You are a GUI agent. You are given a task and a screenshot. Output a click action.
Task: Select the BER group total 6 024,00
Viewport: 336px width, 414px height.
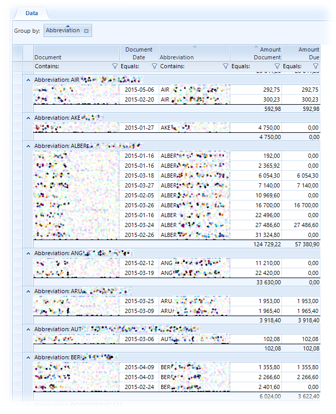(270, 396)
